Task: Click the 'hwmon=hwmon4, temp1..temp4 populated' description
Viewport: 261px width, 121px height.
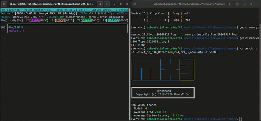Action: tap(95, 17)
